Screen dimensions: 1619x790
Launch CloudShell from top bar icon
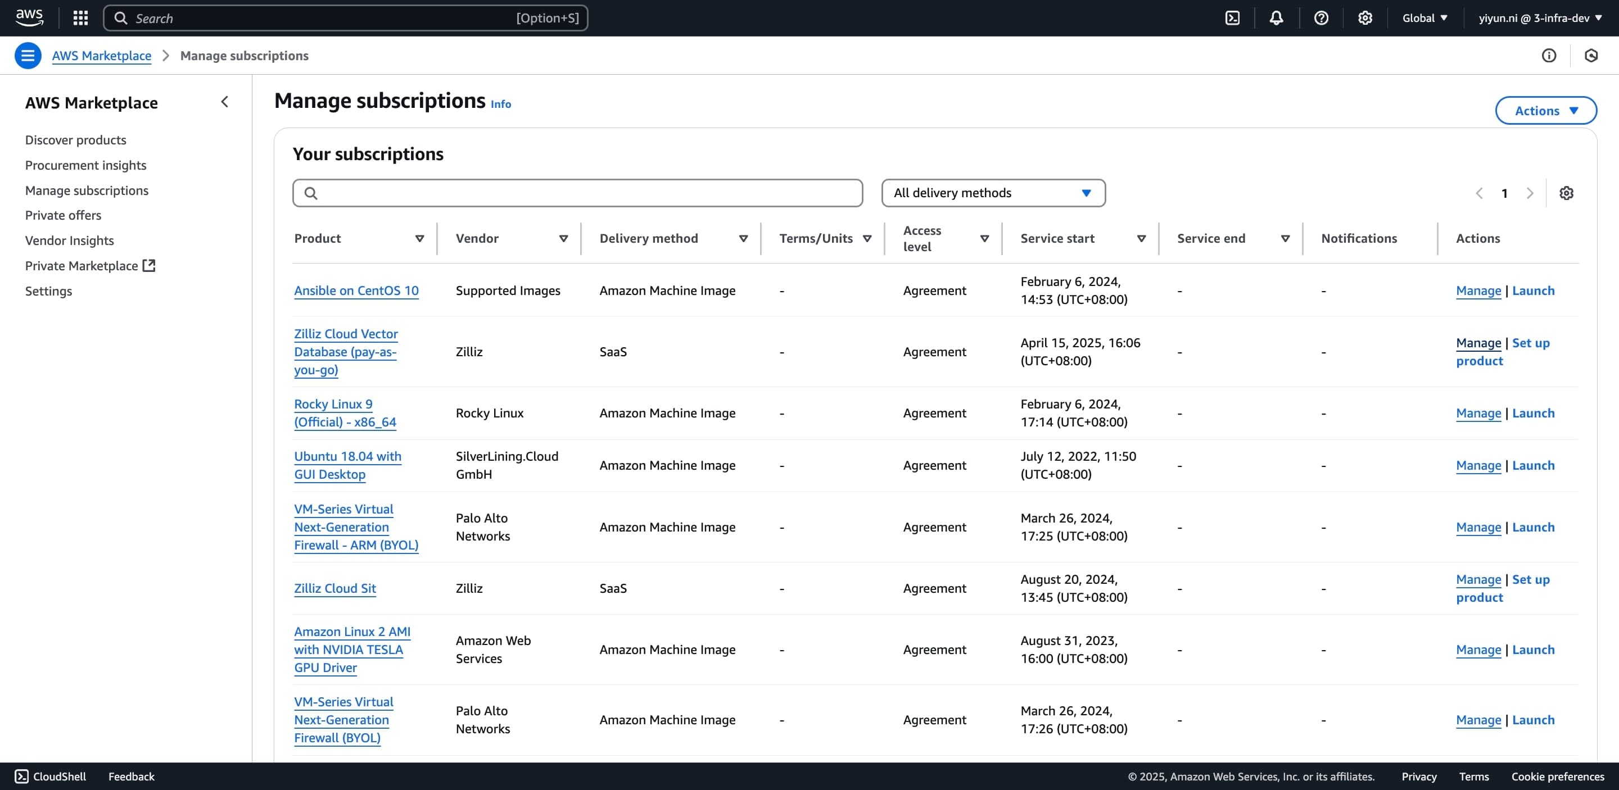click(x=1232, y=17)
